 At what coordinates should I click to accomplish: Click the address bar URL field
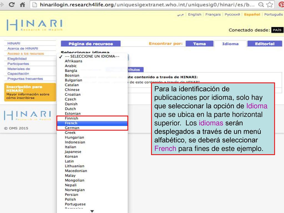click(152, 4)
